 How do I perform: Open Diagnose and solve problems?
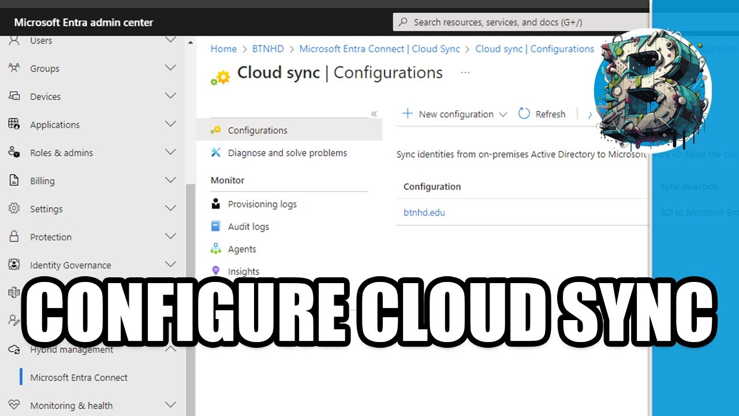(289, 153)
